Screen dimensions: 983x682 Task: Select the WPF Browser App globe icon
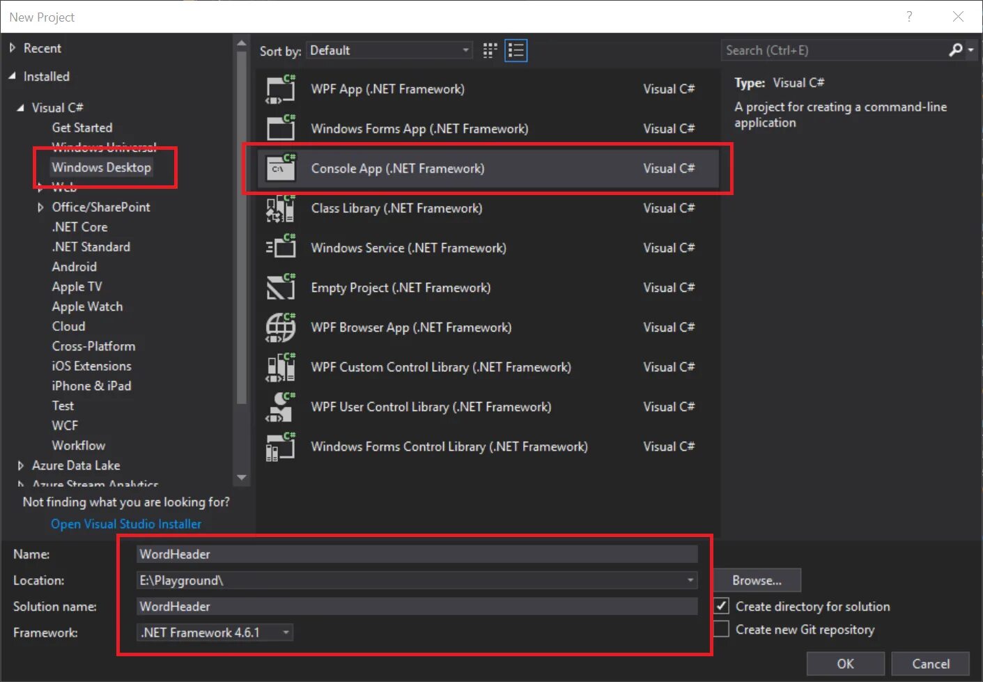281,327
